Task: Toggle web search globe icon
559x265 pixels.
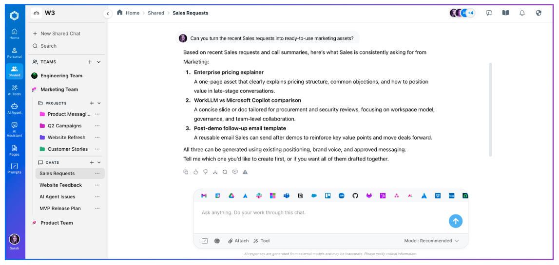Action: point(217,241)
